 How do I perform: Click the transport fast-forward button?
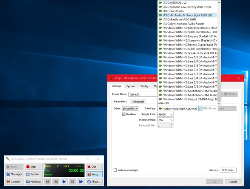81,182
